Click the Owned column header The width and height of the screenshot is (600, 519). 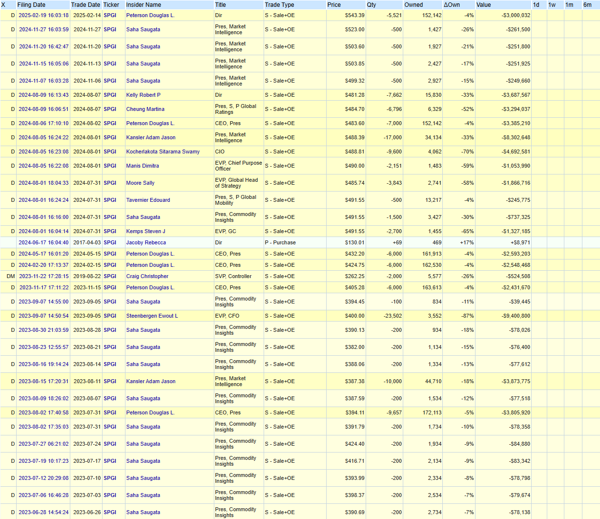pyautogui.click(x=414, y=5)
